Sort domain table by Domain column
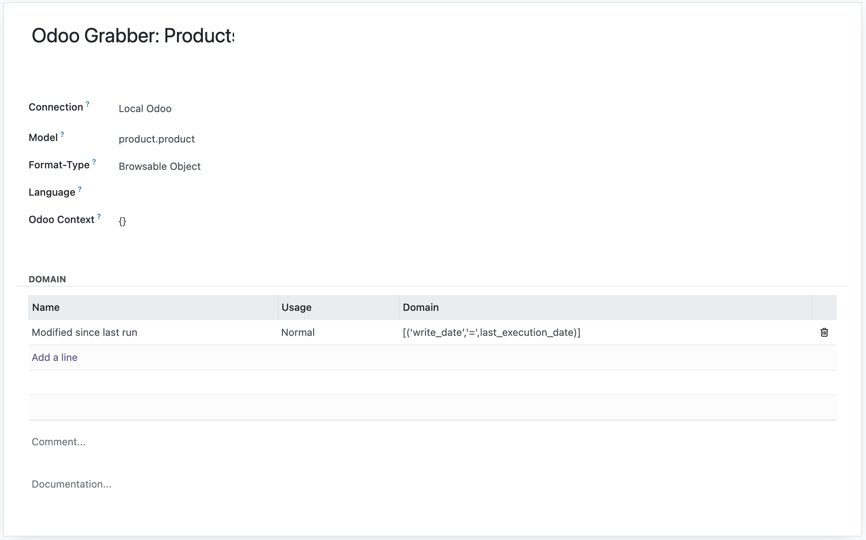866x540 pixels. 605,307
